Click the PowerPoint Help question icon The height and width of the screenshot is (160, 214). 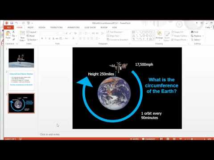click(197, 23)
